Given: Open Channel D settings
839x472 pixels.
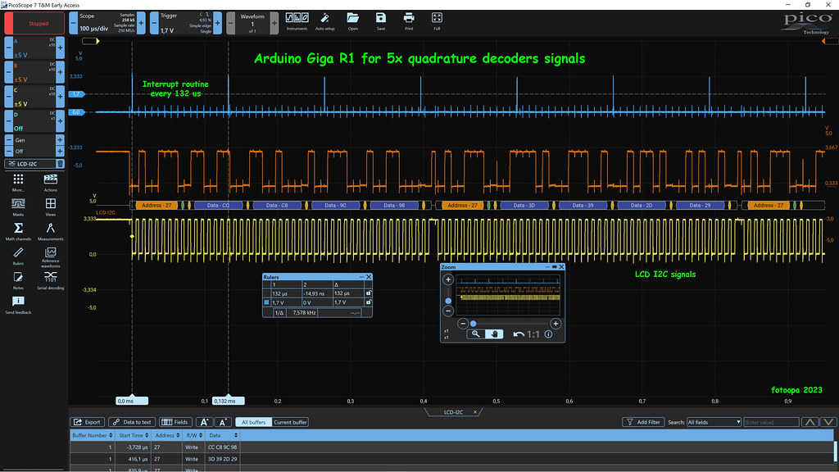Looking at the screenshot, I should pos(34,121).
